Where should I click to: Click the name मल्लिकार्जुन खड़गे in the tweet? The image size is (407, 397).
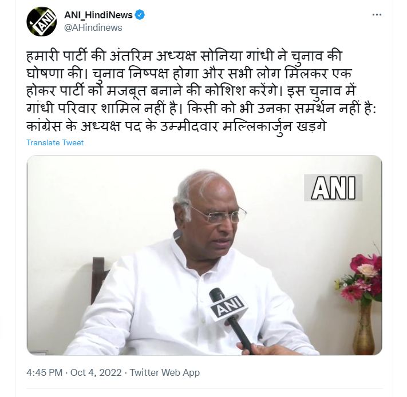pyautogui.click(x=274, y=126)
